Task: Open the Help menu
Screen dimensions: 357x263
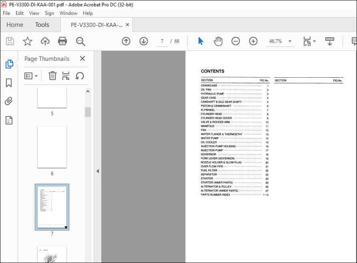Action: 88,13
